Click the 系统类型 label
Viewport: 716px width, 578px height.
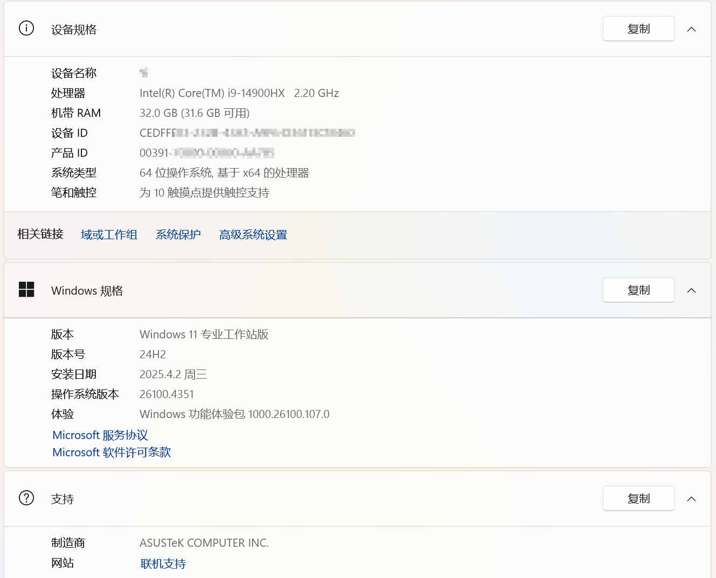click(74, 173)
